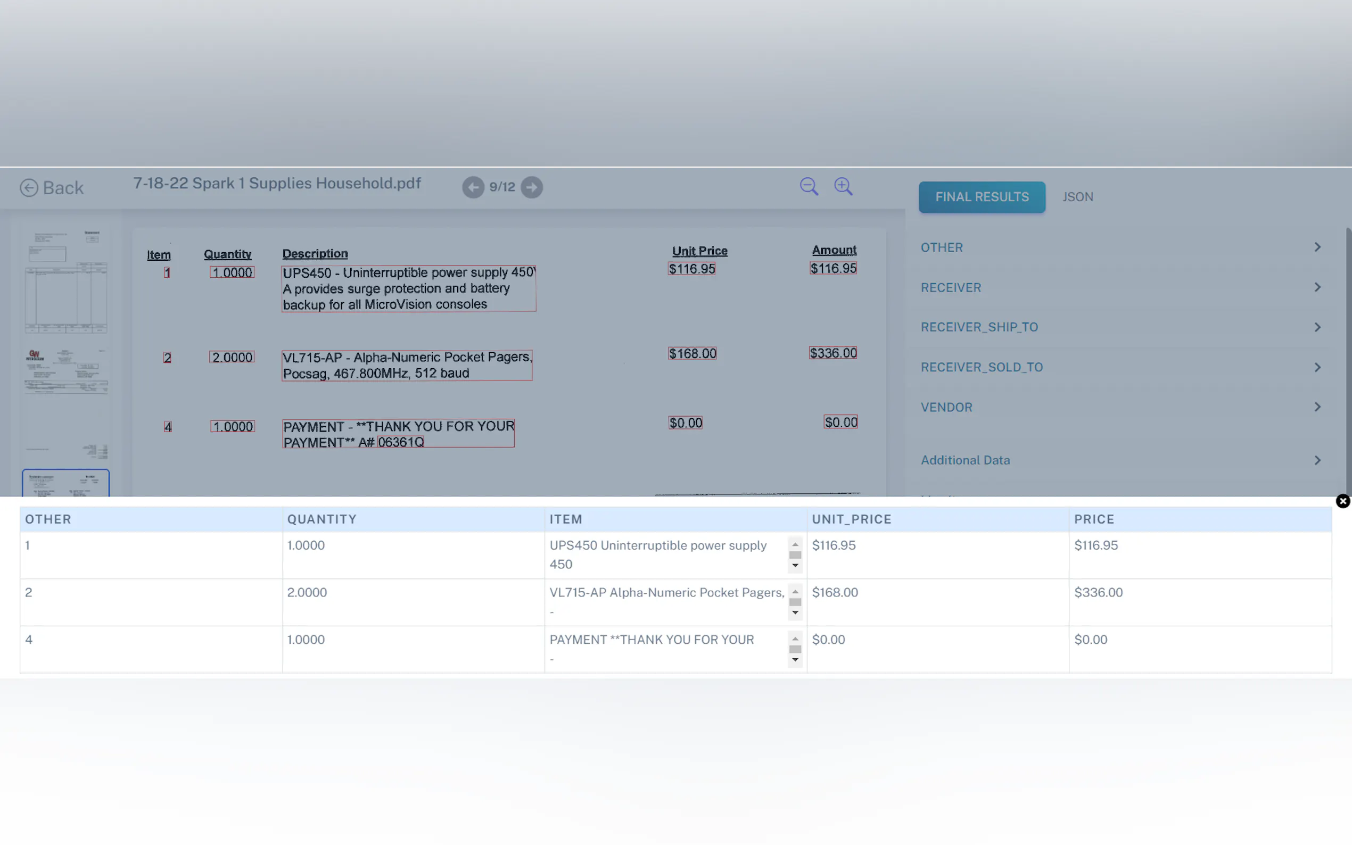Switch to the JSON tab
This screenshot has width=1352, height=845.
point(1077,197)
